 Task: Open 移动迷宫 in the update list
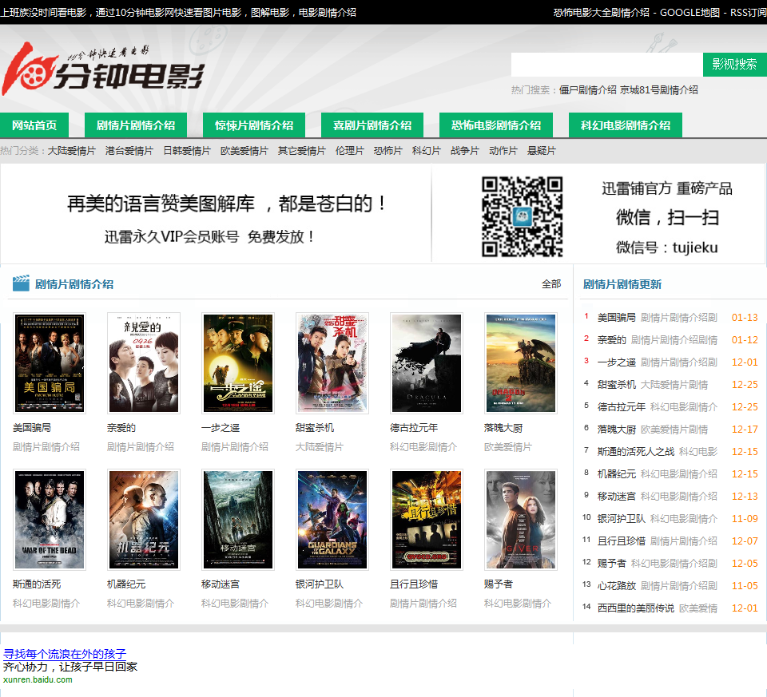[x=616, y=497]
